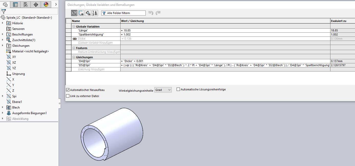Collapse the Gleichungen group in the table
Viewport: 355px width, 166px height.
click(x=74, y=57)
